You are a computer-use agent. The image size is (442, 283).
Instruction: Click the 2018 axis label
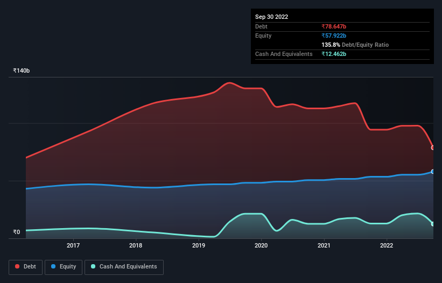point(136,245)
